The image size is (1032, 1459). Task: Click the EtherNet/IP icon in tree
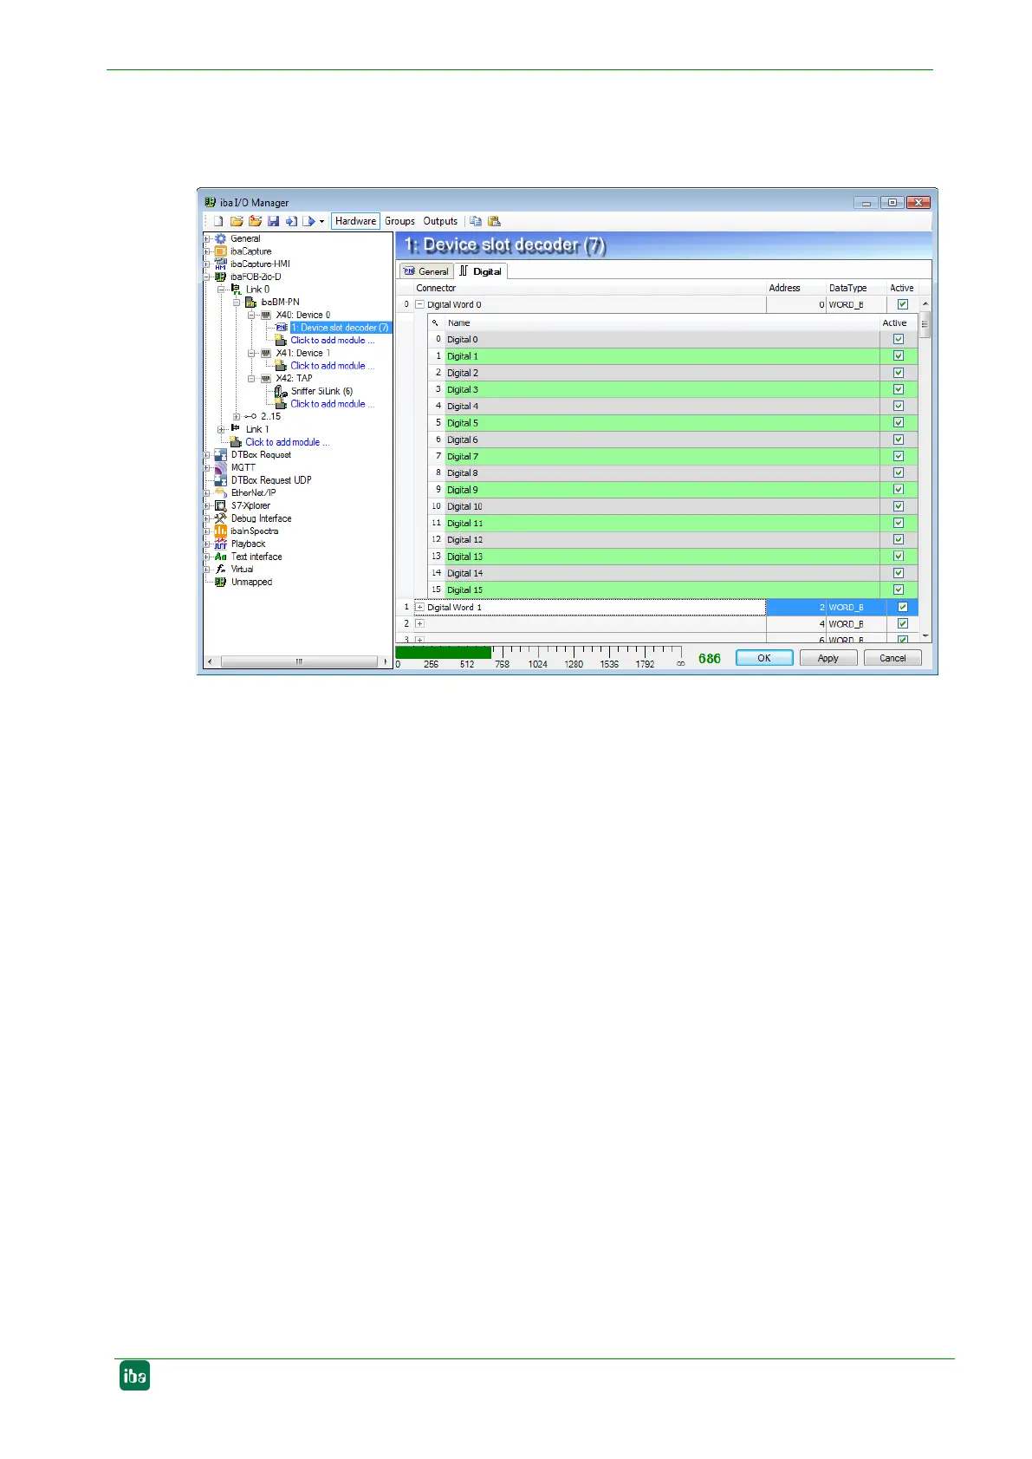[x=220, y=492]
